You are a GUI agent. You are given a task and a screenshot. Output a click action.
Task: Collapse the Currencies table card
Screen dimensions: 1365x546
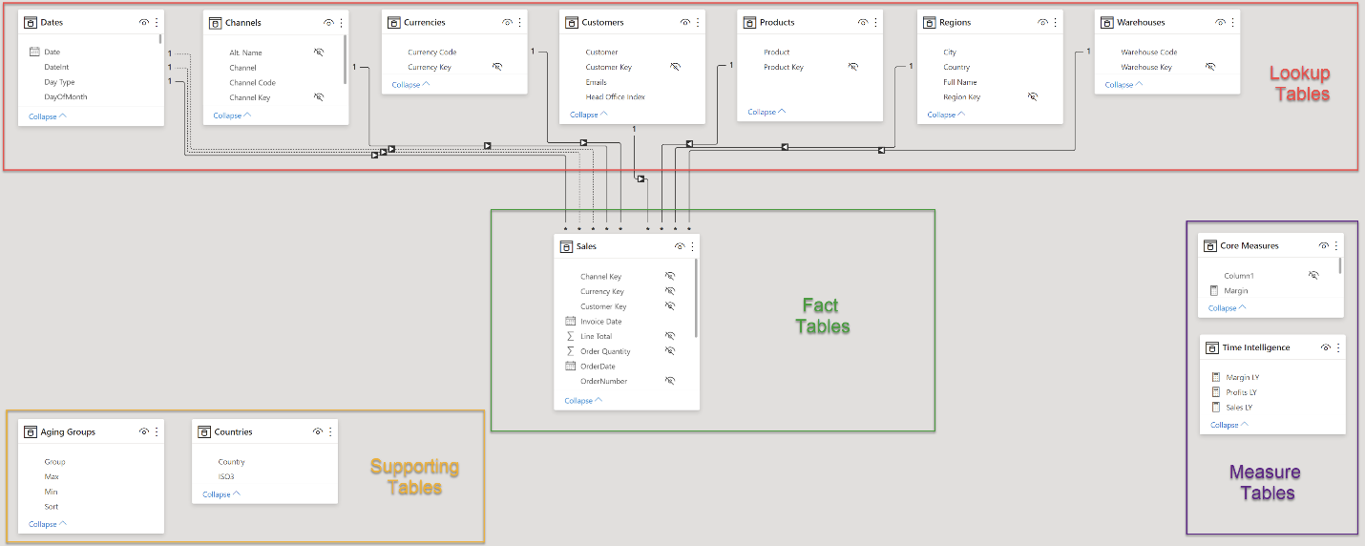click(x=410, y=85)
